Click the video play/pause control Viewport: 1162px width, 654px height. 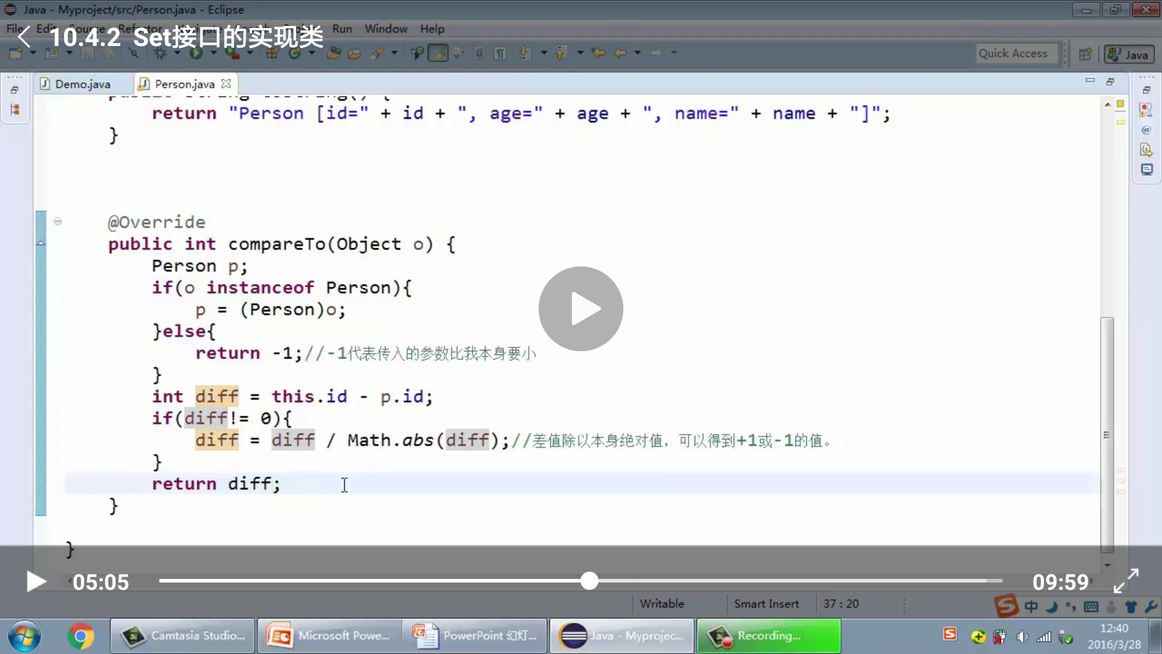[x=36, y=582]
